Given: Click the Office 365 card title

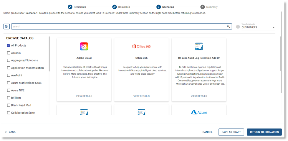Looking at the screenshot, I should (141, 58).
